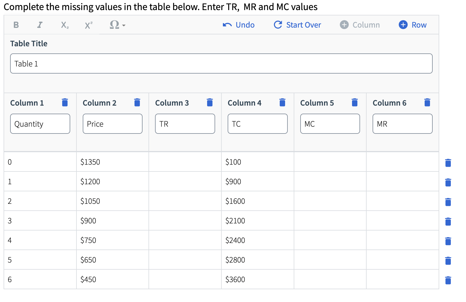The image size is (466, 302).
Task: Click the plus icon next to Row
Action: coord(403,25)
